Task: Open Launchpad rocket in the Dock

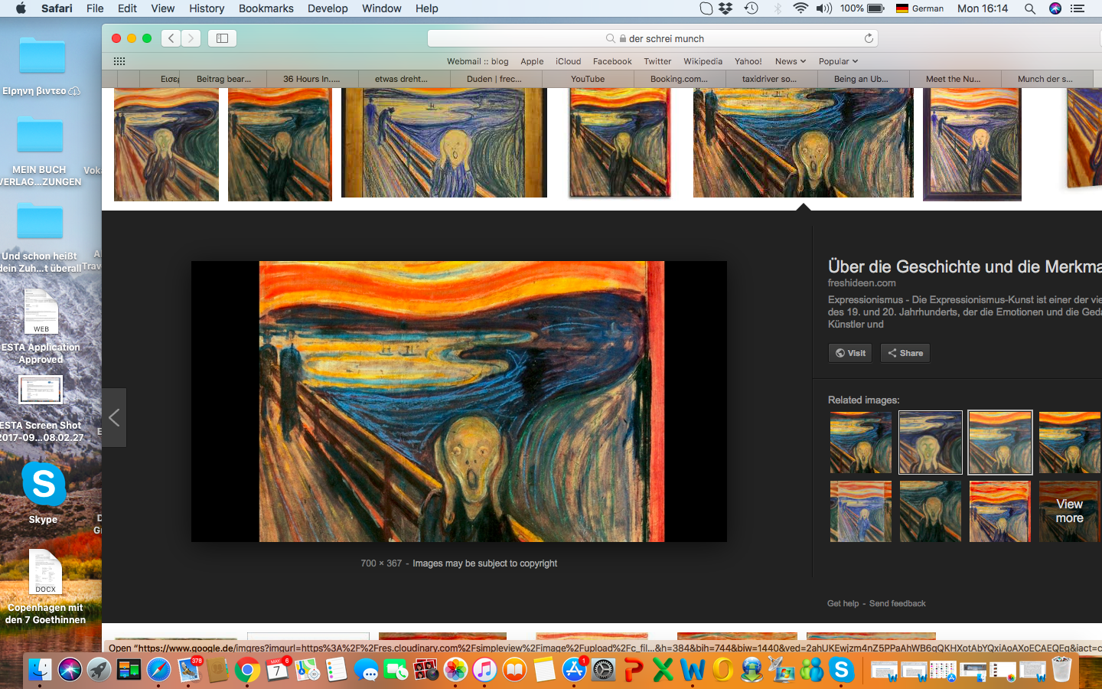Action: point(99,670)
